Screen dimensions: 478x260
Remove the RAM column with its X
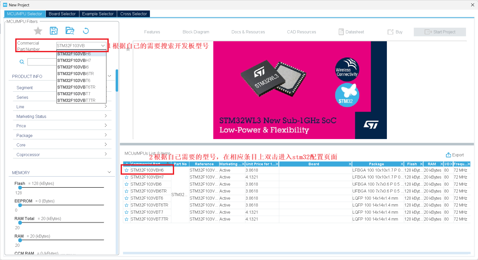[x=442, y=164]
